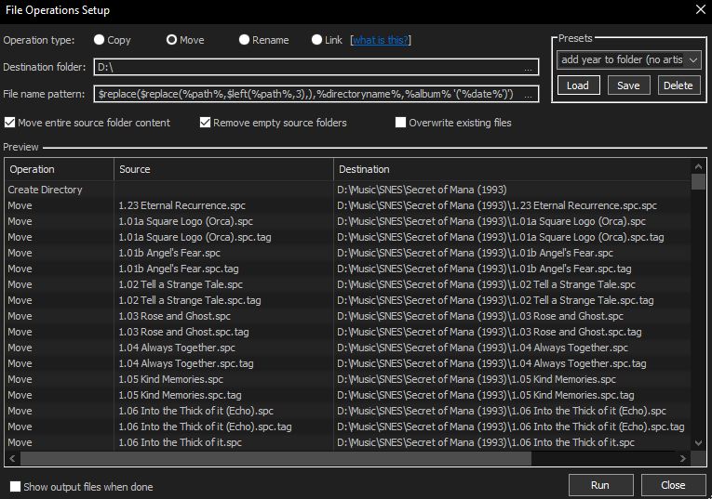Select source '1.23 Eternal Recurrence.spc'

pos(181,205)
